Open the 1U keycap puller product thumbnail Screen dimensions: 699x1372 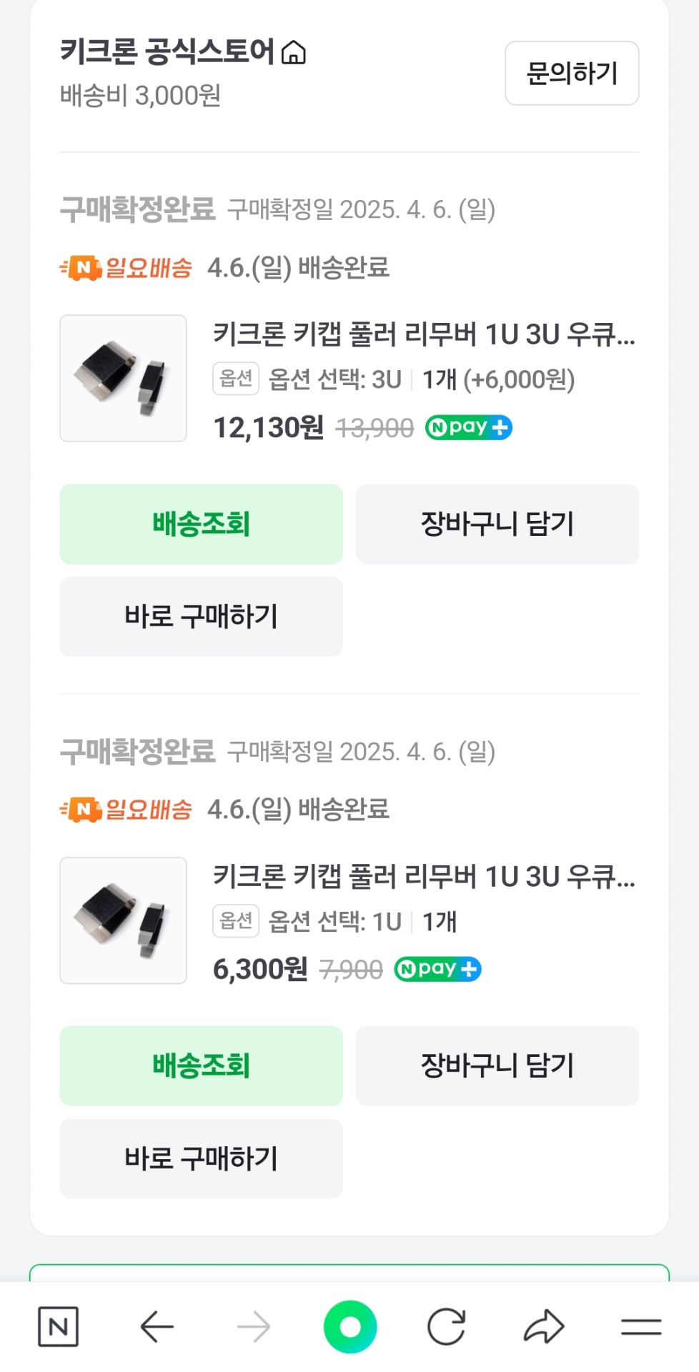(x=123, y=920)
